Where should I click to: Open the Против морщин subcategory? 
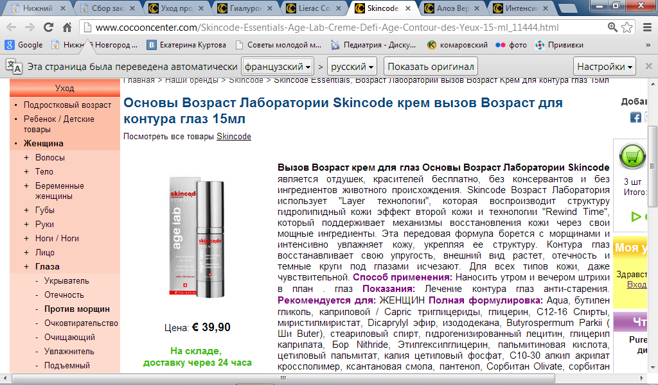(x=77, y=309)
